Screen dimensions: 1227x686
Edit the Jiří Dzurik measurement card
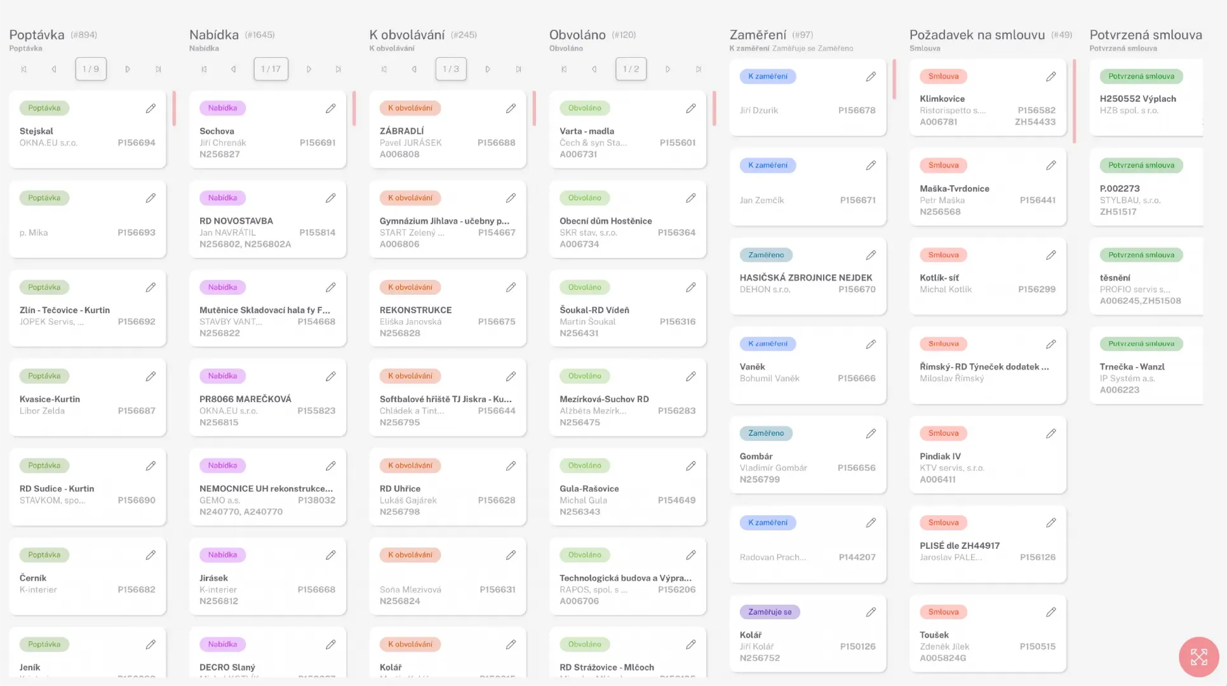tap(871, 77)
